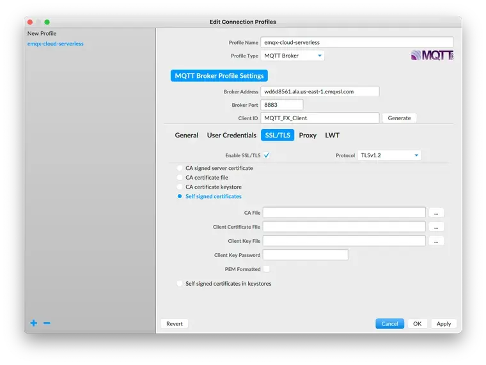486x365 pixels.
Task: Open the Protocol TLSv1.2 dropdown
Action: point(389,155)
